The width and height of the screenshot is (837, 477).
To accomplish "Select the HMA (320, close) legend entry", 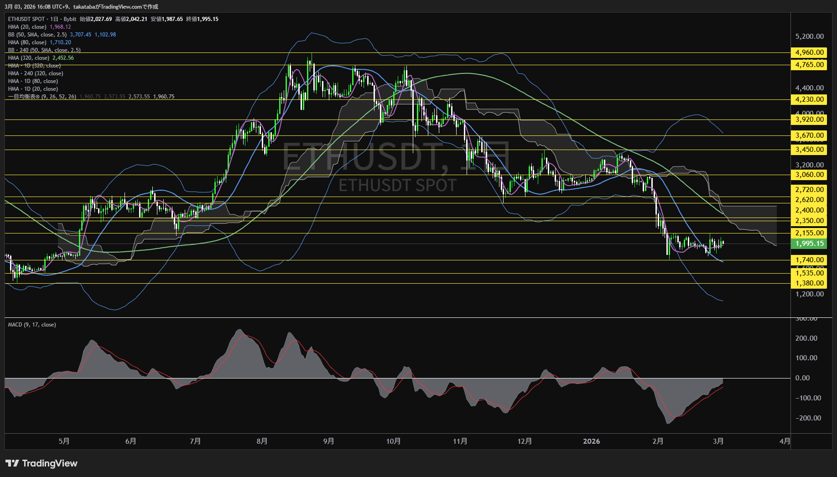I will point(29,58).
